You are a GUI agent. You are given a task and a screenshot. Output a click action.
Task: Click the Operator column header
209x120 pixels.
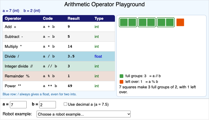click(x=13, y=18)
